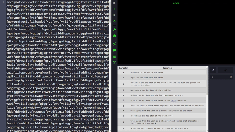This screenshot has height=132, width=235.
Task: Open the wrench tools icon
Action: pyautogui.click(x=115, y=30)
